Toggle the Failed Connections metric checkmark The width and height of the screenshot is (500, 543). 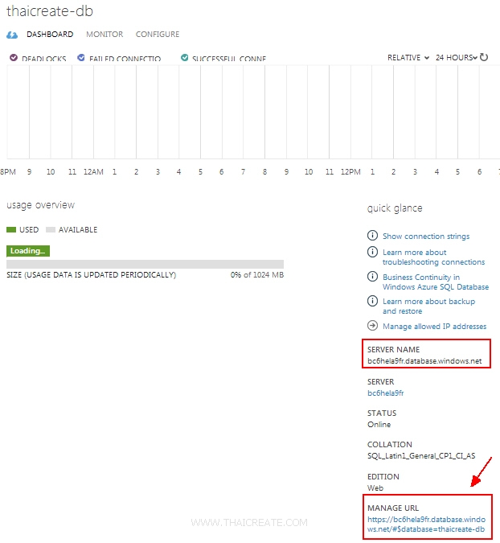81,57
